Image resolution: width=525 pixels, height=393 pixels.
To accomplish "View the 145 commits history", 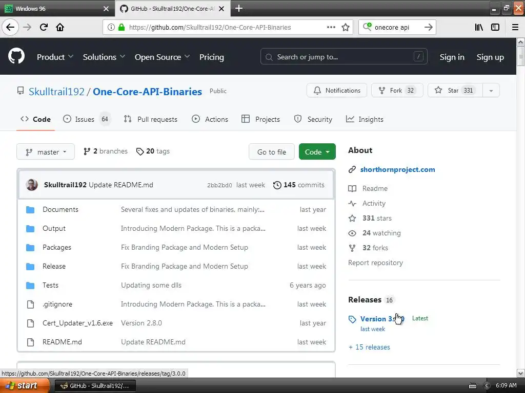I will (x=299, y=185).
